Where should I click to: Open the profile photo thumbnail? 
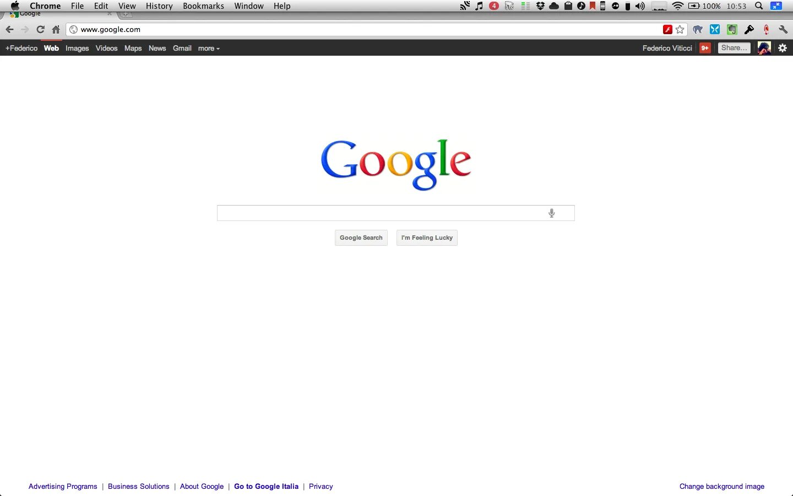764,48
